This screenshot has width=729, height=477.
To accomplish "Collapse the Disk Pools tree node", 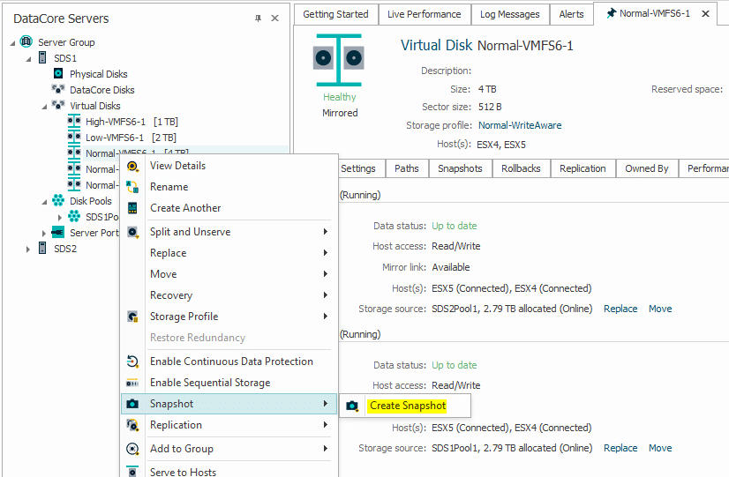I will (x=44, y=202).
